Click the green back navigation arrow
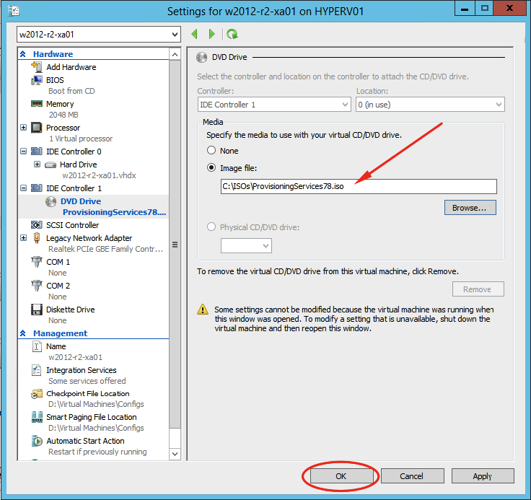Screen dimensions: 531x500 tap(194, 34)
